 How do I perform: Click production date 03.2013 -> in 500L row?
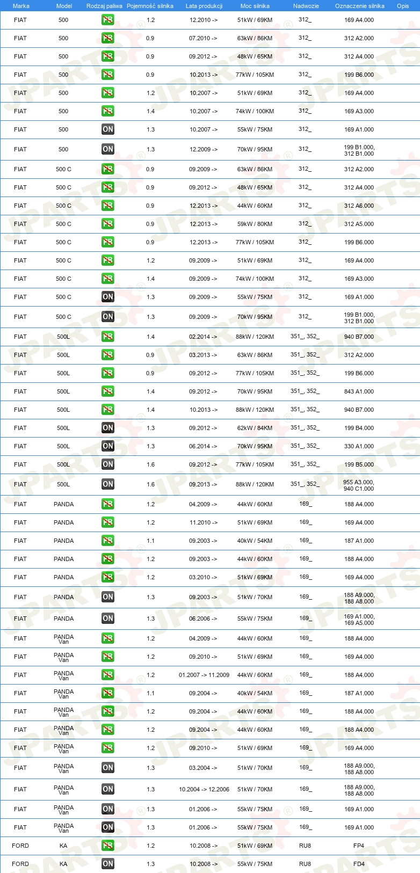203,355
